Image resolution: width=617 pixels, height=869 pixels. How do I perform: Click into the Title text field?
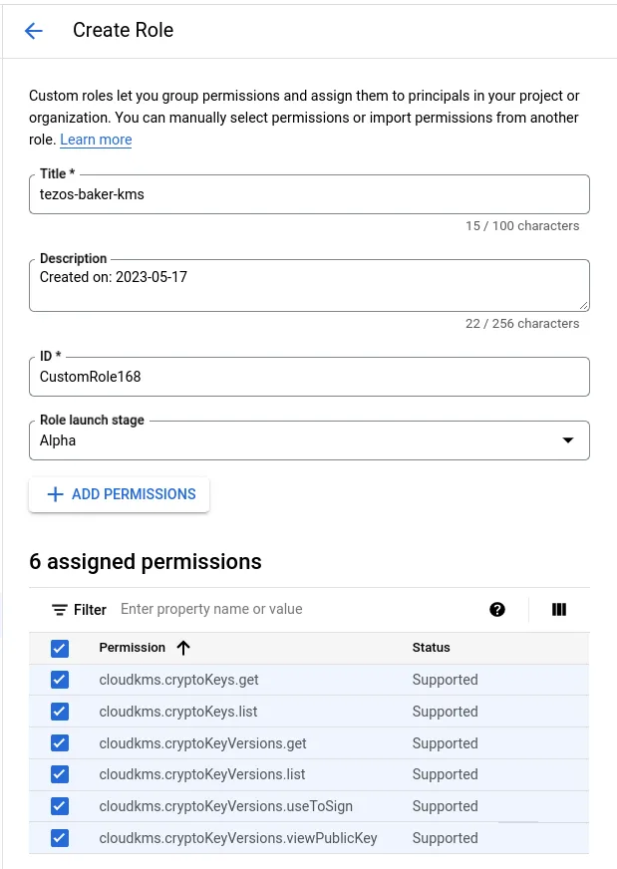tap(309, 195)
